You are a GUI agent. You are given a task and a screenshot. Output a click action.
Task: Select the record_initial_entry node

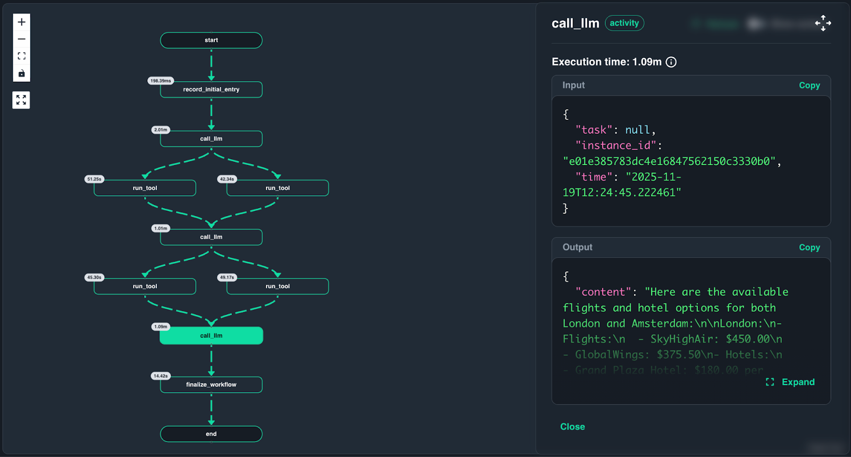pos(211,90)
